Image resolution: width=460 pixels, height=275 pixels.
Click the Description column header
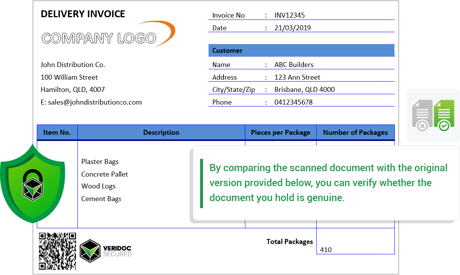coord(161,133)
